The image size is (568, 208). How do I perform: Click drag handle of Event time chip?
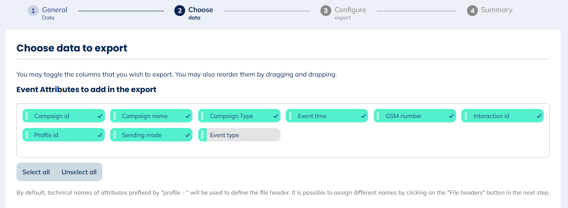(290, 116)
